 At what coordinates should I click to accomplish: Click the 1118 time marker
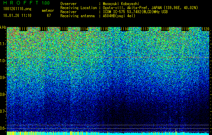pos(165,29)
